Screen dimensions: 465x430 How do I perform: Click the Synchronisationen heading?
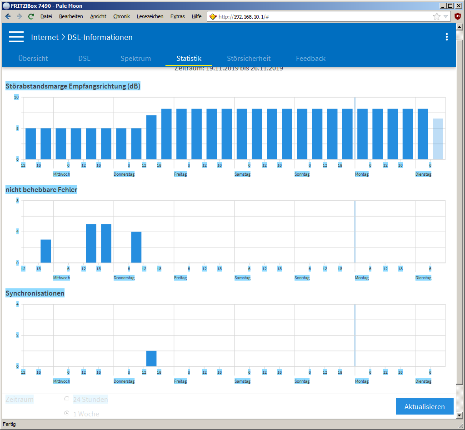pyautogui.click(x=35, y=293)
